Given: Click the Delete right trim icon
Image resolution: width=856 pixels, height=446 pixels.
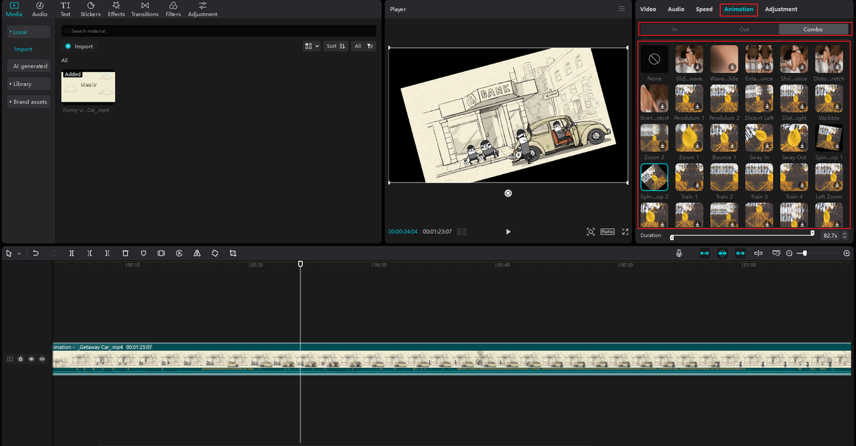Looking at the screenshot, I should click(x=107, y=253).
